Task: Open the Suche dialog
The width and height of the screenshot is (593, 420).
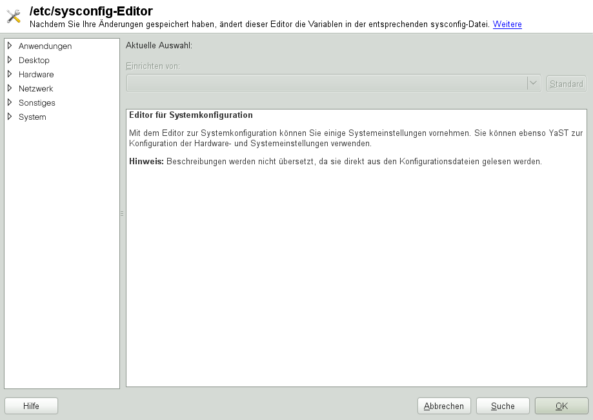Action: [502, 406]
